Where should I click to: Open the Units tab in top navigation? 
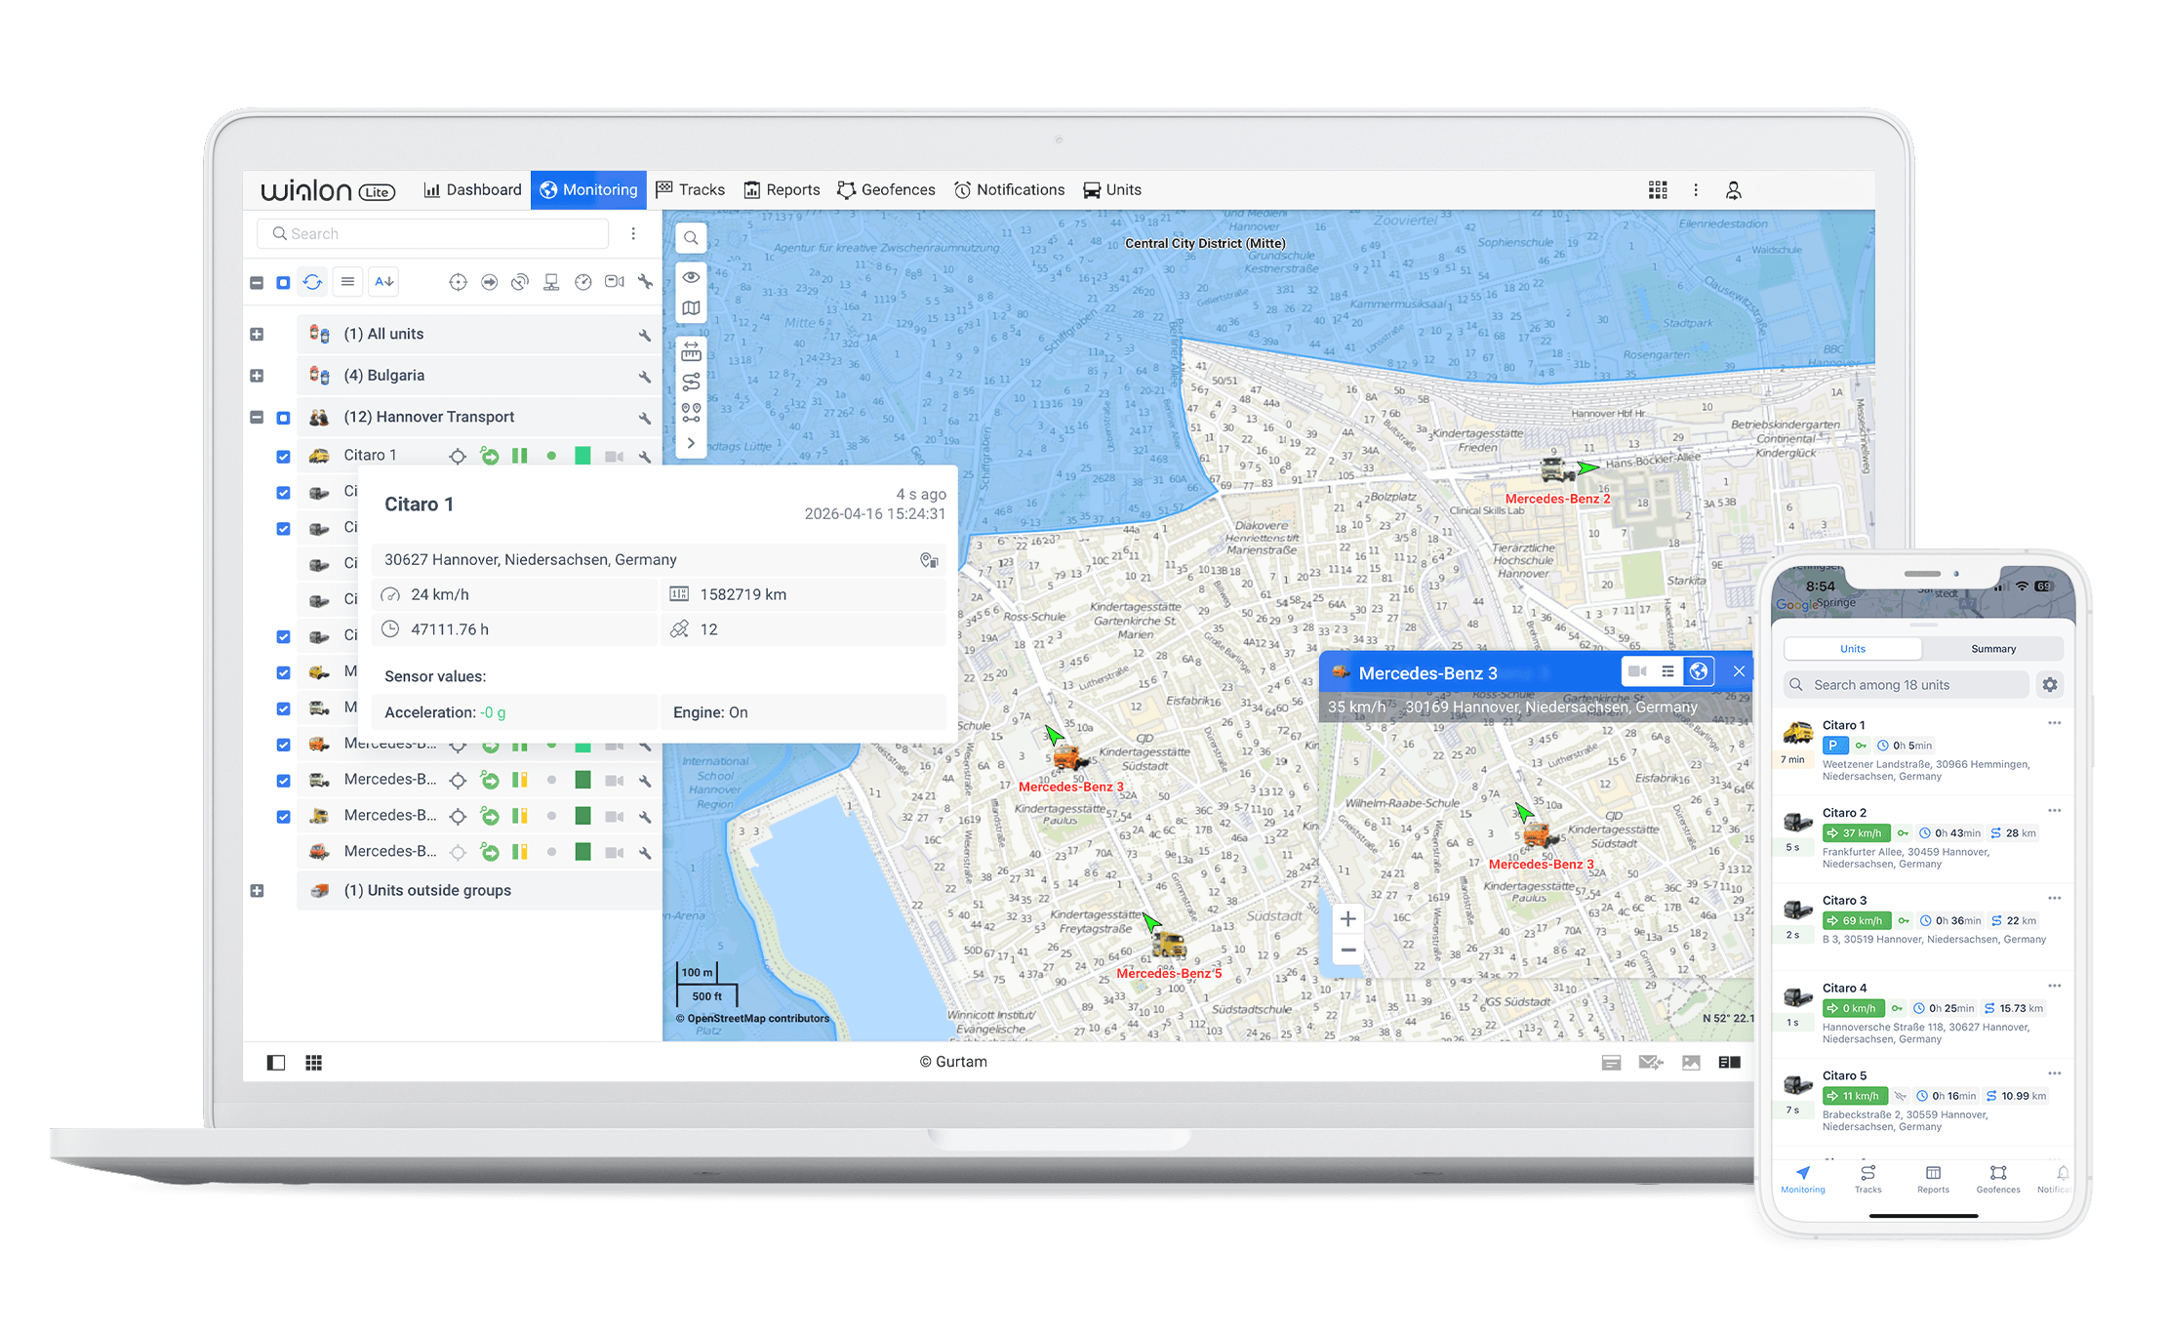[x=1112, y=190]
